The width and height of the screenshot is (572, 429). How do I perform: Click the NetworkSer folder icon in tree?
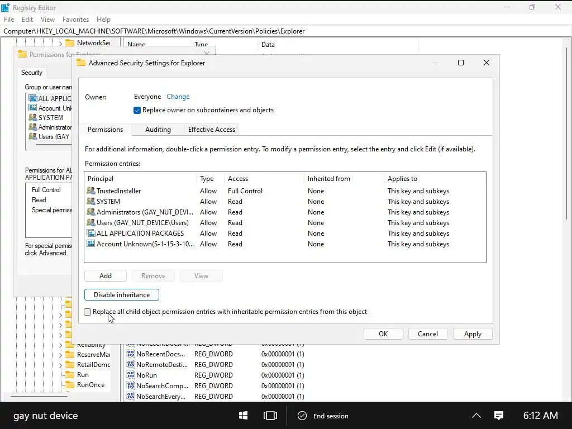[70, 42]
